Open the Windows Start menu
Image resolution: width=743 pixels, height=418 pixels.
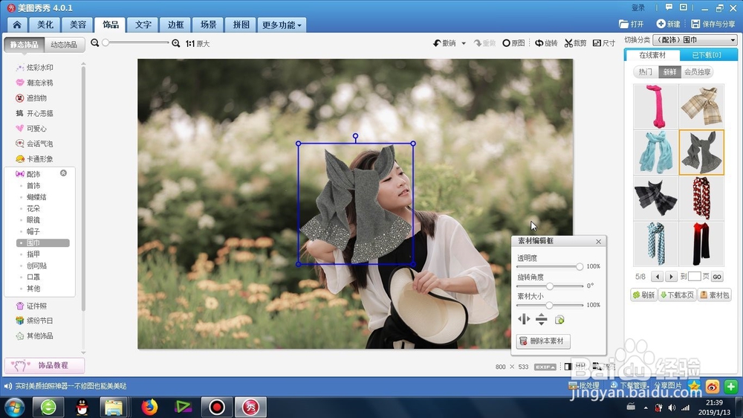pyautogui.click(x=14, y=407)
